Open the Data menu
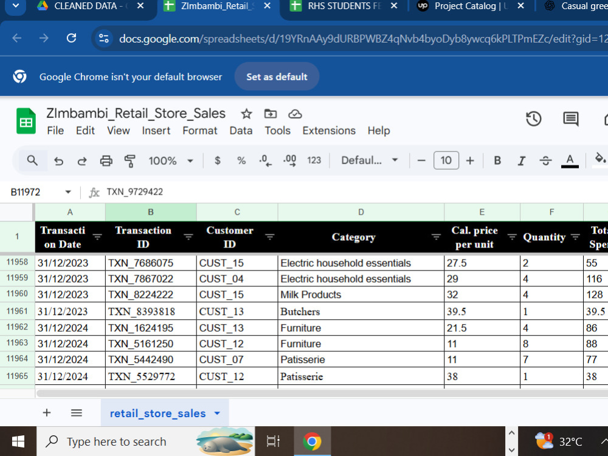Screen dimensions: 608x456 [x=241, y=131]
